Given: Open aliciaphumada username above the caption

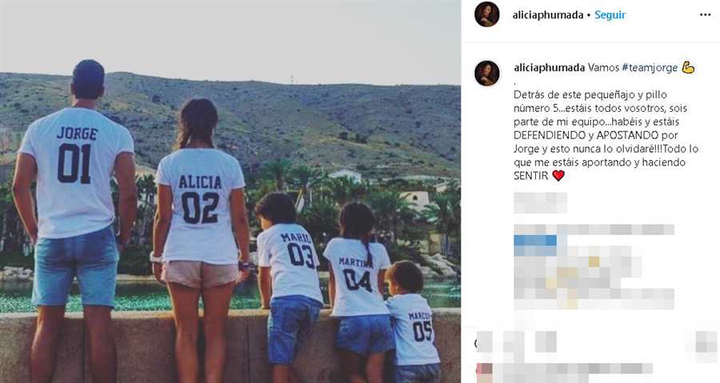Looking at the screenshot, I should coord(549,68).
